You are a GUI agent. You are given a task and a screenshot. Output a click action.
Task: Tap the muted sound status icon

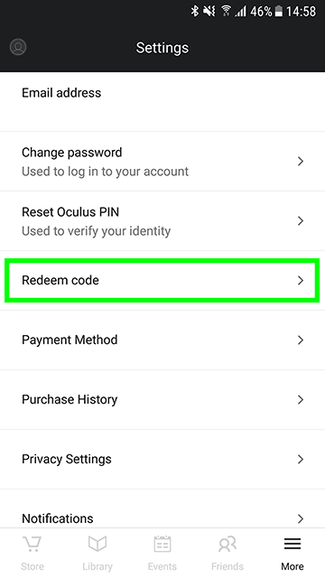[209, 11]
